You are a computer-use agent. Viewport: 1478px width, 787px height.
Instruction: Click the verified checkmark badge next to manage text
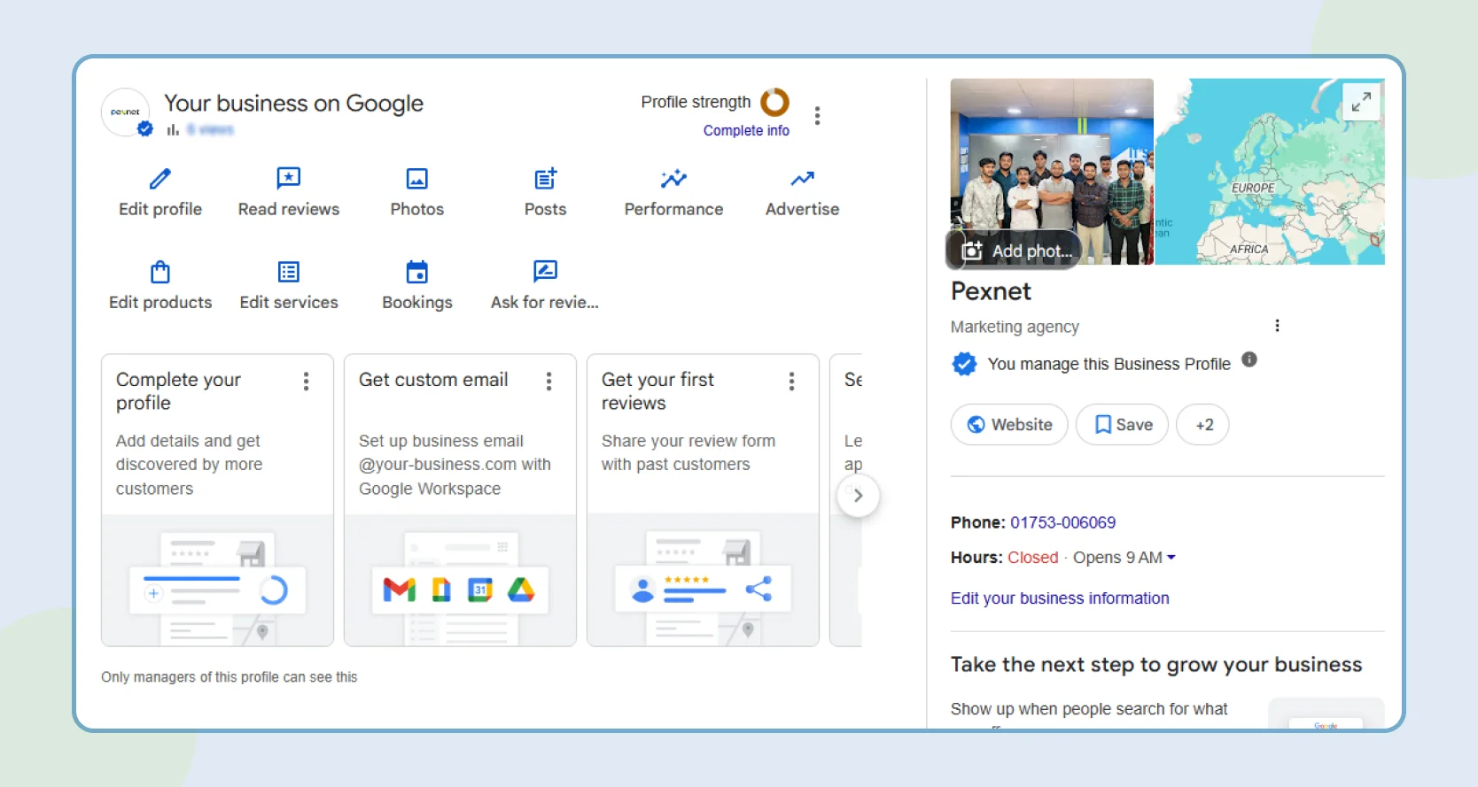pyautogui.click(x=964, y=364)
